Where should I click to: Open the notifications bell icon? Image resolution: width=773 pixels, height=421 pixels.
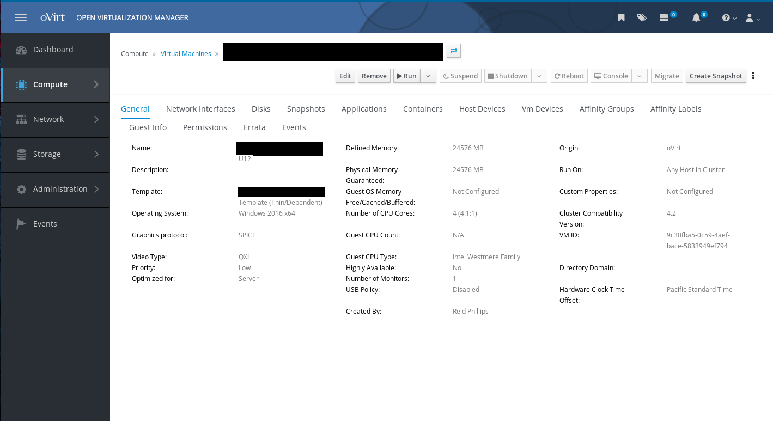pyautogui.click(x=696, y=17)
